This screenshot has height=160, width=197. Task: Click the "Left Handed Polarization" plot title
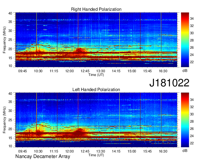pyautogui.click(x=96, y=90)
